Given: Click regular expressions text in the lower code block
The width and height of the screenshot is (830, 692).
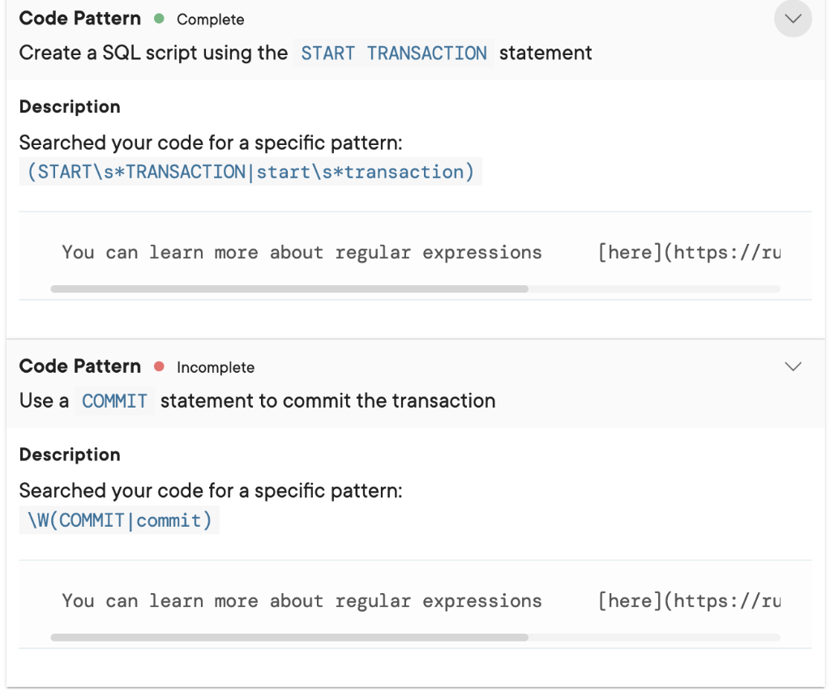Looking at the screenshot, I should point(439,600).
